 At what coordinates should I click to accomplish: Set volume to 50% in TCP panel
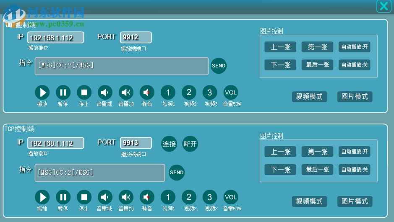(231, 197)
